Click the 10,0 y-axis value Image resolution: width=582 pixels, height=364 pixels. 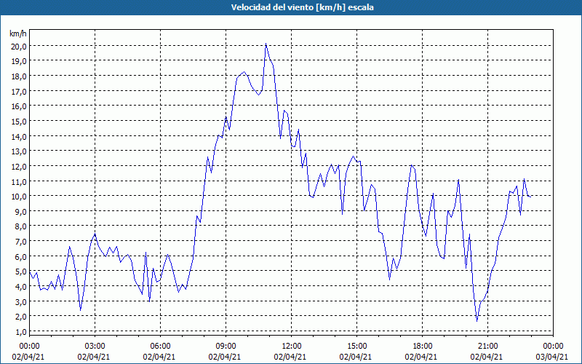click(19, 196)
